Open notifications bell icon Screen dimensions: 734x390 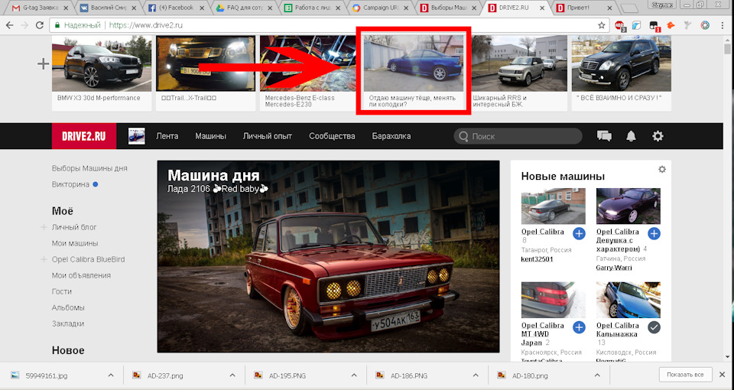click(x=631, y=136)
